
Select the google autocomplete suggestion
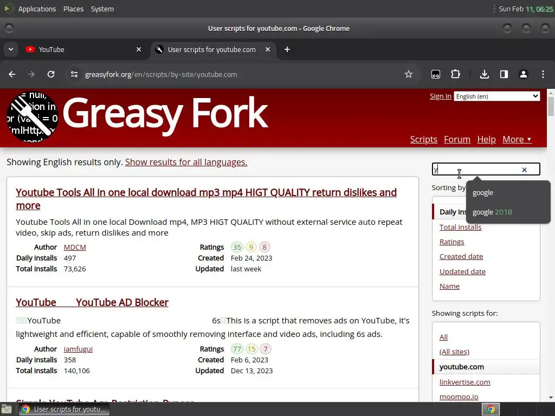(508, 193)
